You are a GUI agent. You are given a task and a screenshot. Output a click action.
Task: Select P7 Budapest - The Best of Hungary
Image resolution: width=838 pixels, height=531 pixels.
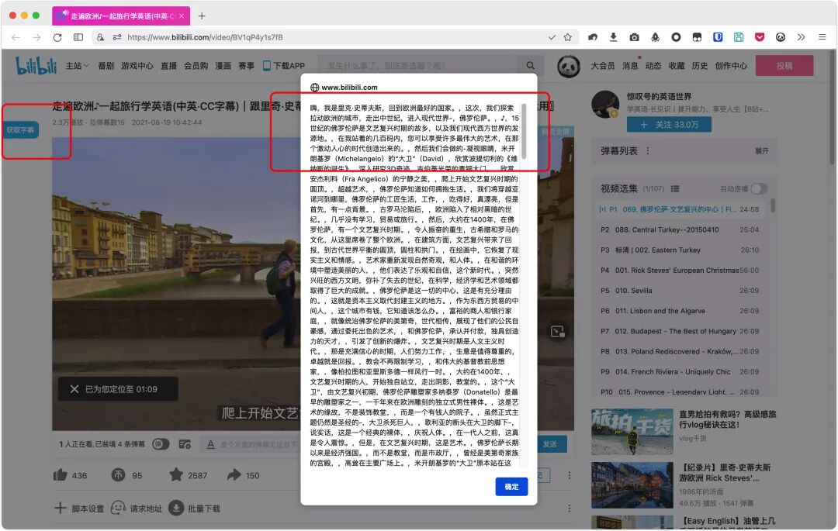(x=679, y=331)
